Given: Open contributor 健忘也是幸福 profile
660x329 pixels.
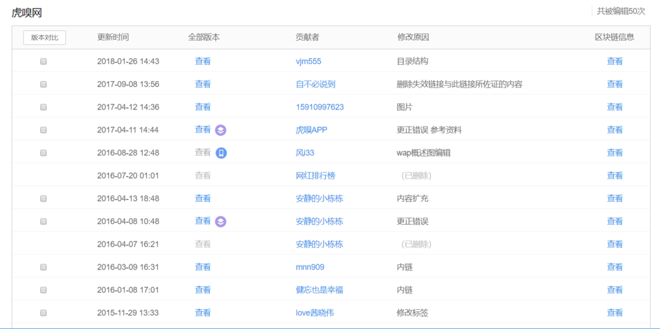Looking at the screenshot, I should point(319,290).
